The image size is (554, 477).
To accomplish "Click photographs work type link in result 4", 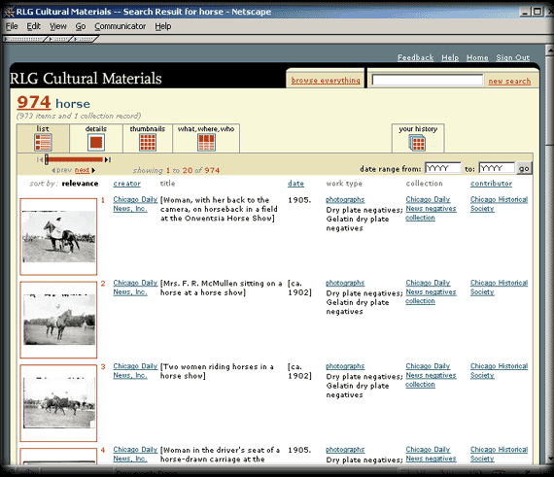I will click(x=345, y=450).
